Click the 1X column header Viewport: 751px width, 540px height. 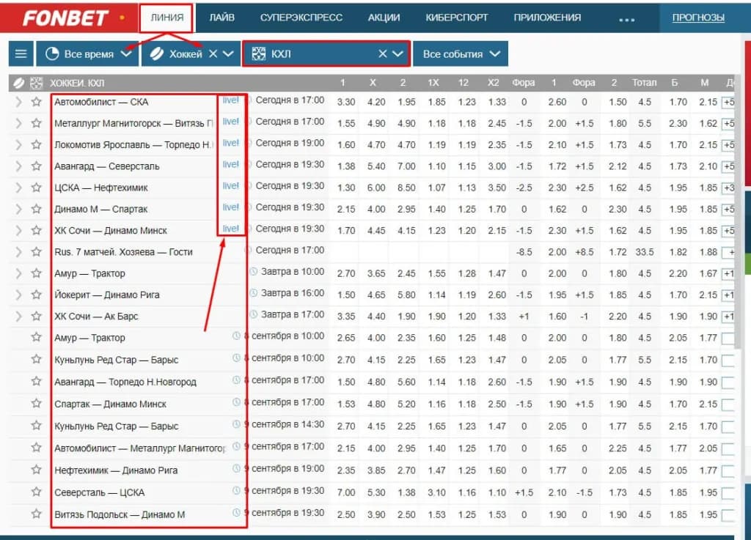click(x=433, y=82)
